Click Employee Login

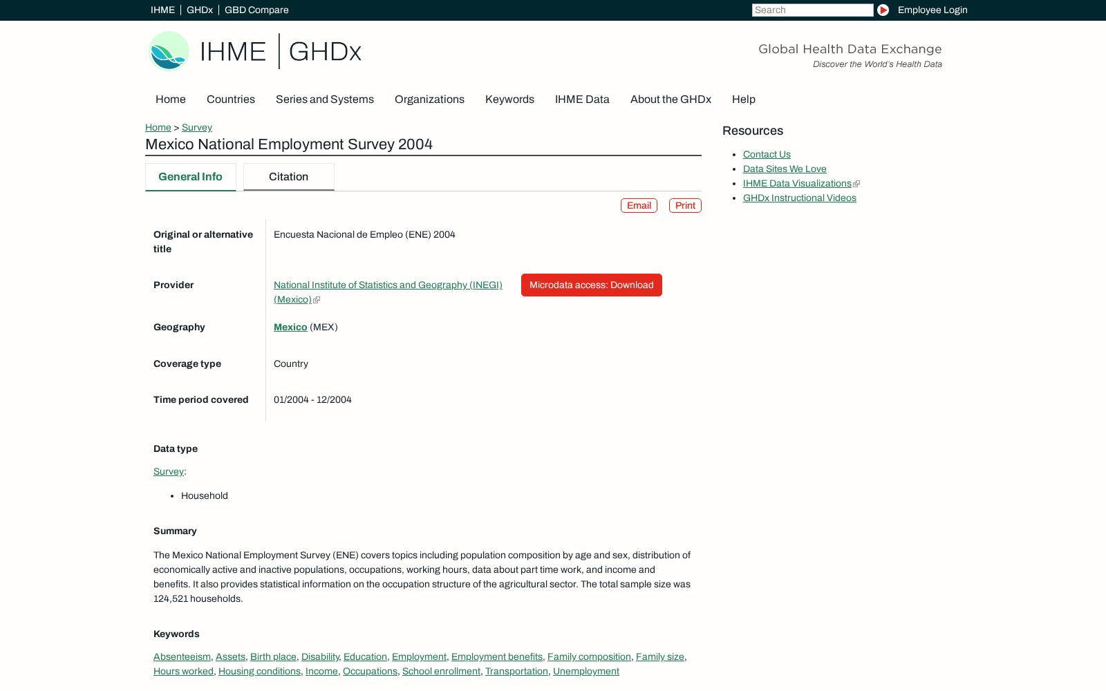[932, 10]
